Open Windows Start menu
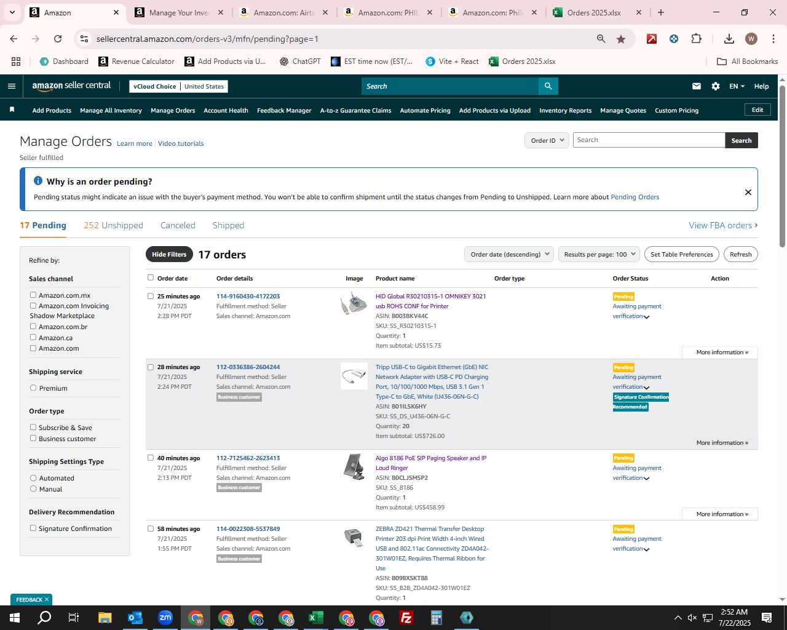The image size is (787, 630). point(15,618)
